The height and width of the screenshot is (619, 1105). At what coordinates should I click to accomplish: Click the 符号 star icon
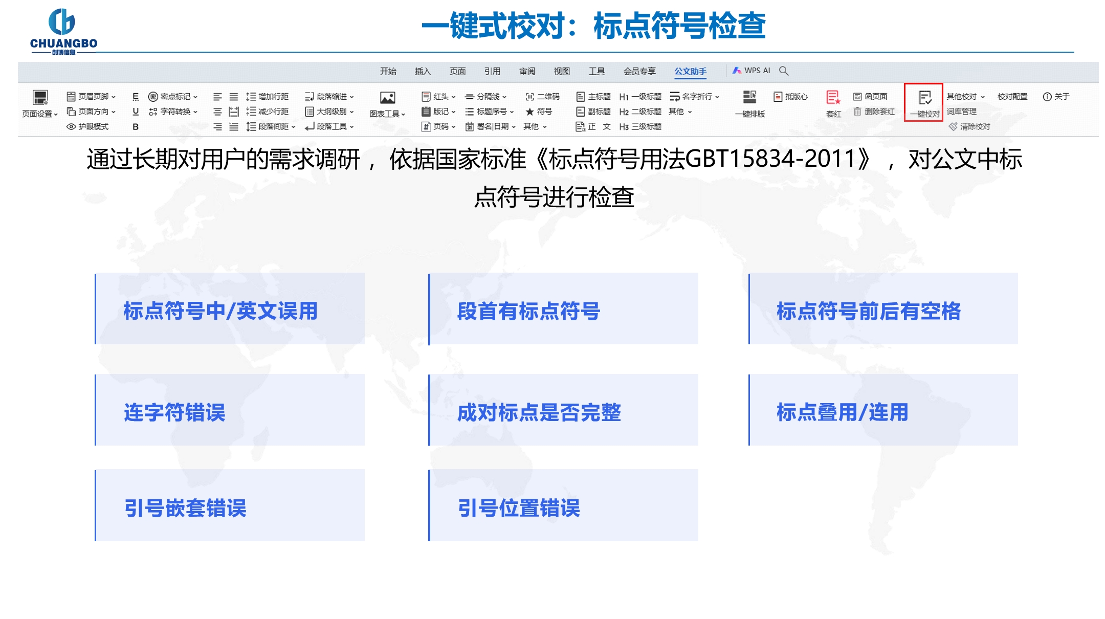(530, 112)
